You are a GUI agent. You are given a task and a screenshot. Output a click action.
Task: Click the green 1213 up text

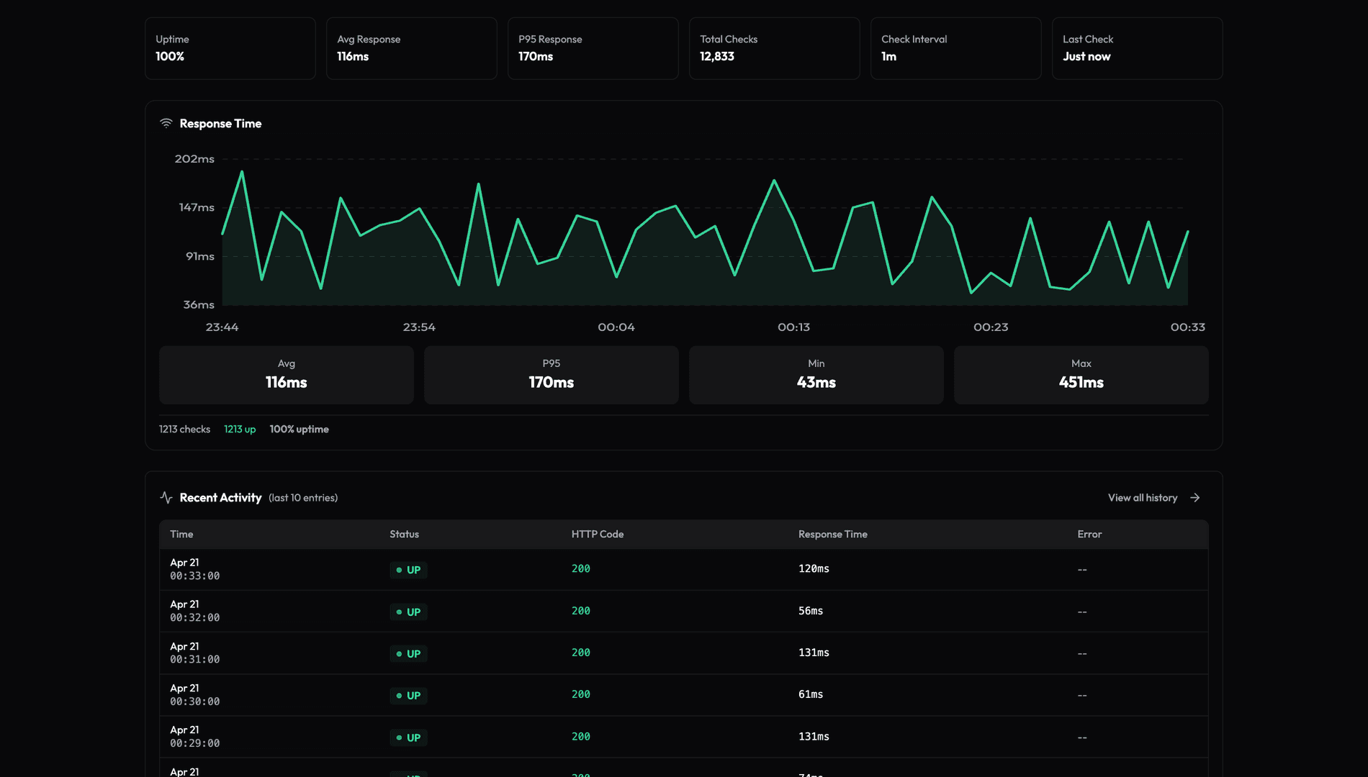[x=240, y=430]
